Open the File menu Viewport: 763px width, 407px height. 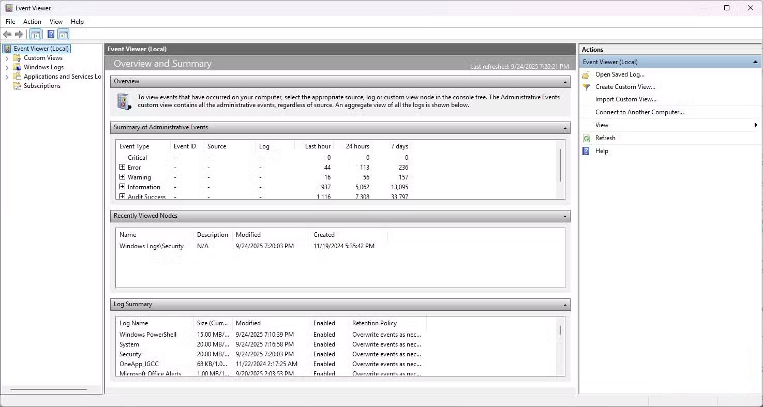tap(10, 22)
